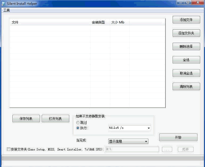
Task: Start installation with 开始 button
Action: tap(178, 137)
